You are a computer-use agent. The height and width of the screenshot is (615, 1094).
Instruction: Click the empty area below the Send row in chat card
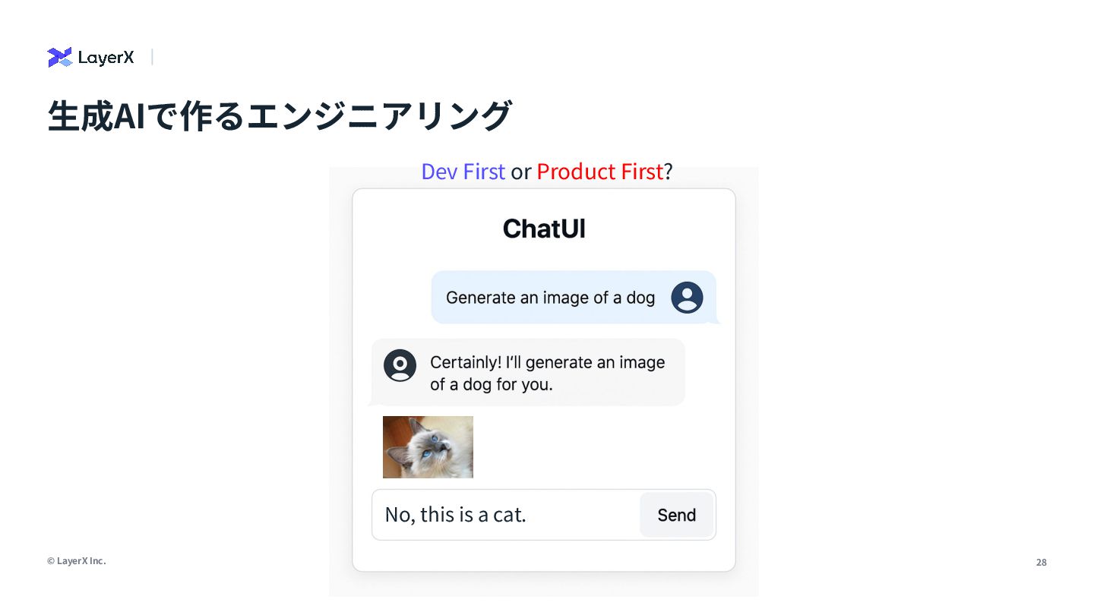544,555
